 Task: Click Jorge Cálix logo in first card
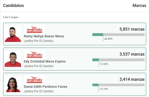coord(34,29)
